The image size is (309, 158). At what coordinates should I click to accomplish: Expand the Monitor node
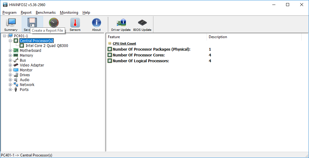[10, 70]
